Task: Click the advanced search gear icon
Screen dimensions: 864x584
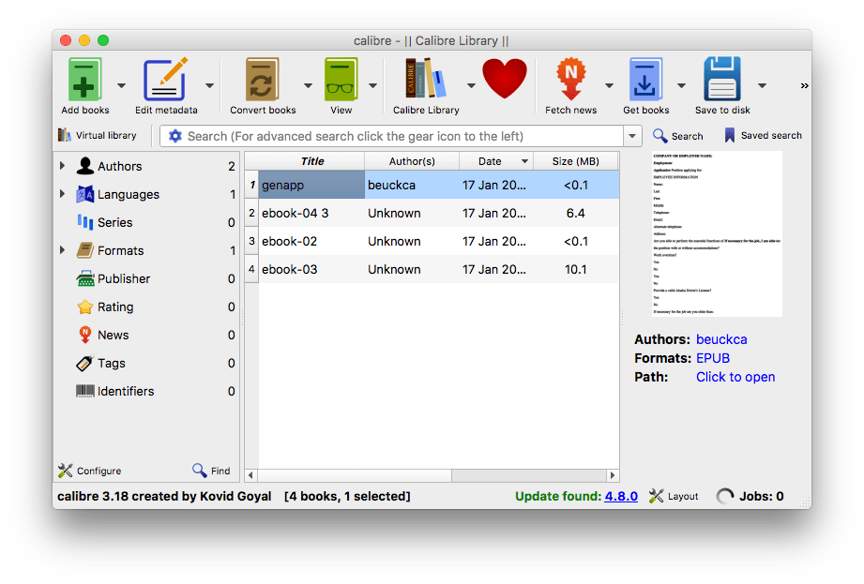Action: tap(174, 136)
